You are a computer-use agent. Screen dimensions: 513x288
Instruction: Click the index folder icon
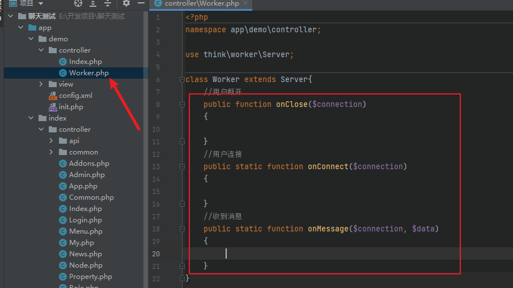point(42,118)
